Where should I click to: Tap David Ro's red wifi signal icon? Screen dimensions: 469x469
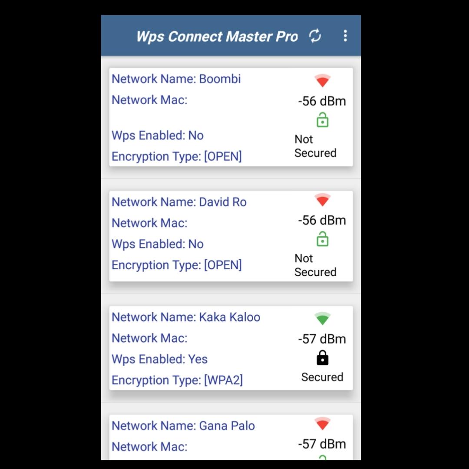click(322, 200)
